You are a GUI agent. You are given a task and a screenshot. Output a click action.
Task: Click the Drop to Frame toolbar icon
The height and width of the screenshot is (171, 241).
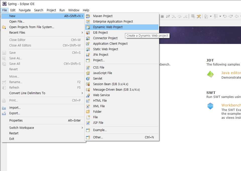(193, 16)
